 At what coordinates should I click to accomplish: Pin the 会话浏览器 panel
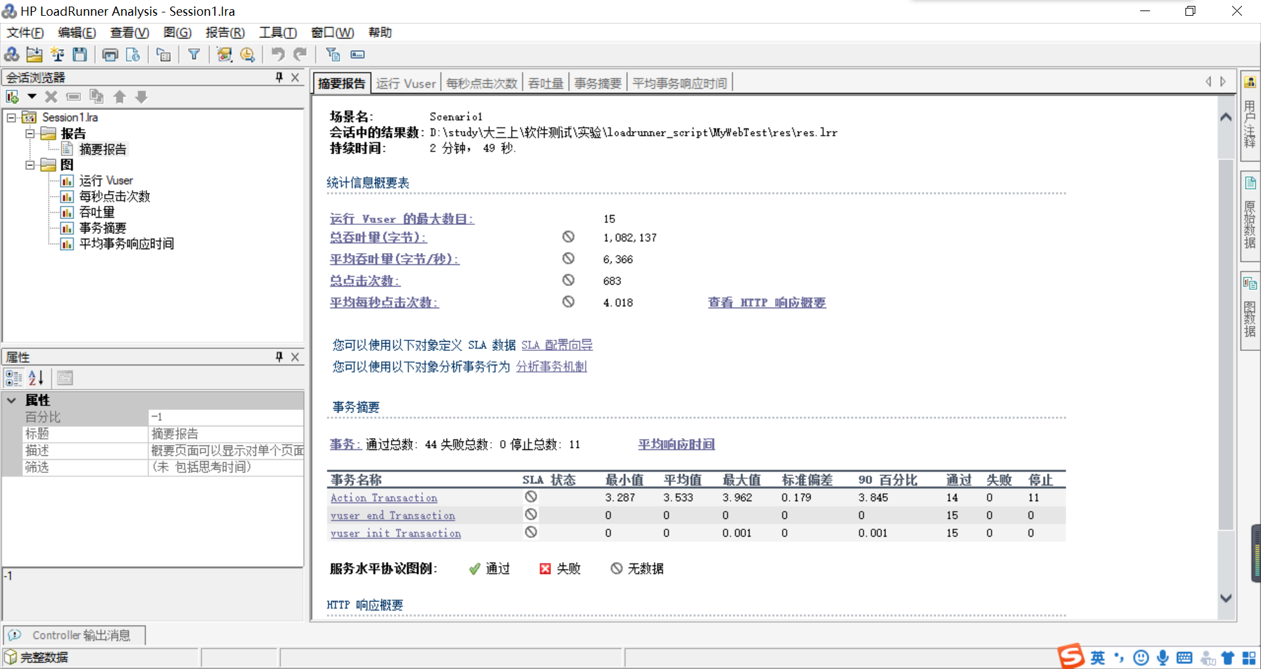(279, 77)
